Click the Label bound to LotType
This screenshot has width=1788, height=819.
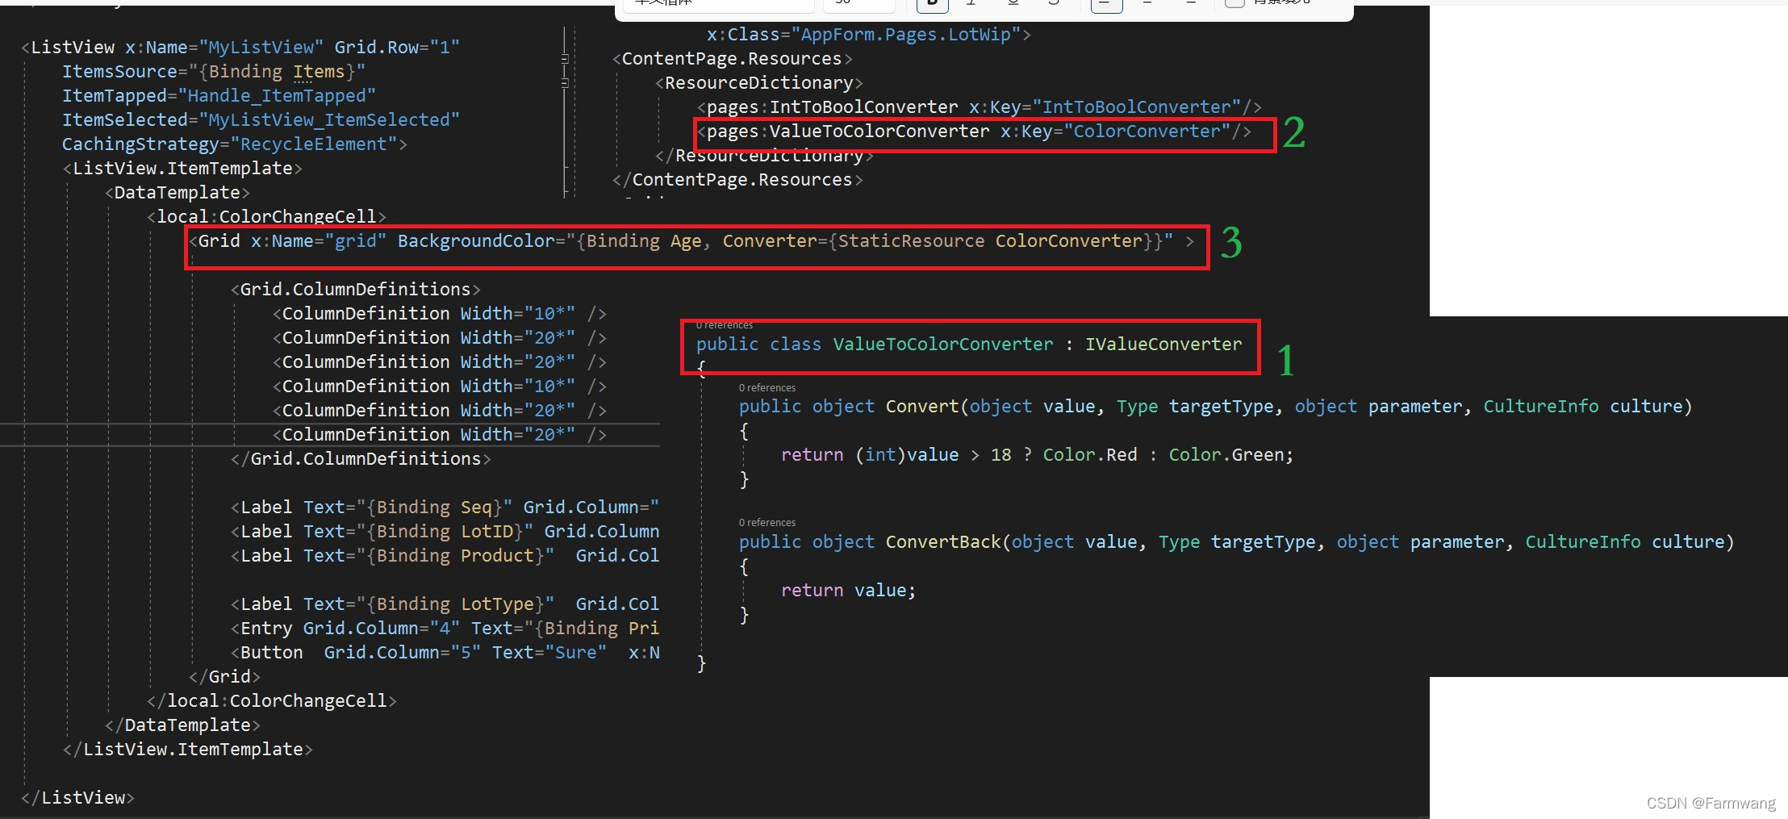point(445,604)
